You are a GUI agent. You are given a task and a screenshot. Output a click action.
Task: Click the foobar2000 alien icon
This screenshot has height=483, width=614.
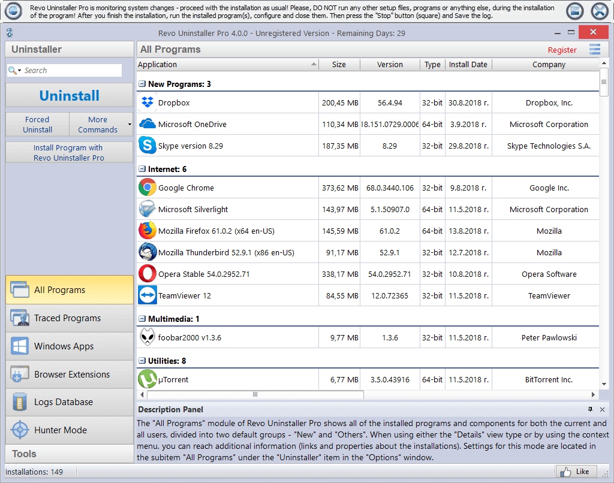(148, 337)
